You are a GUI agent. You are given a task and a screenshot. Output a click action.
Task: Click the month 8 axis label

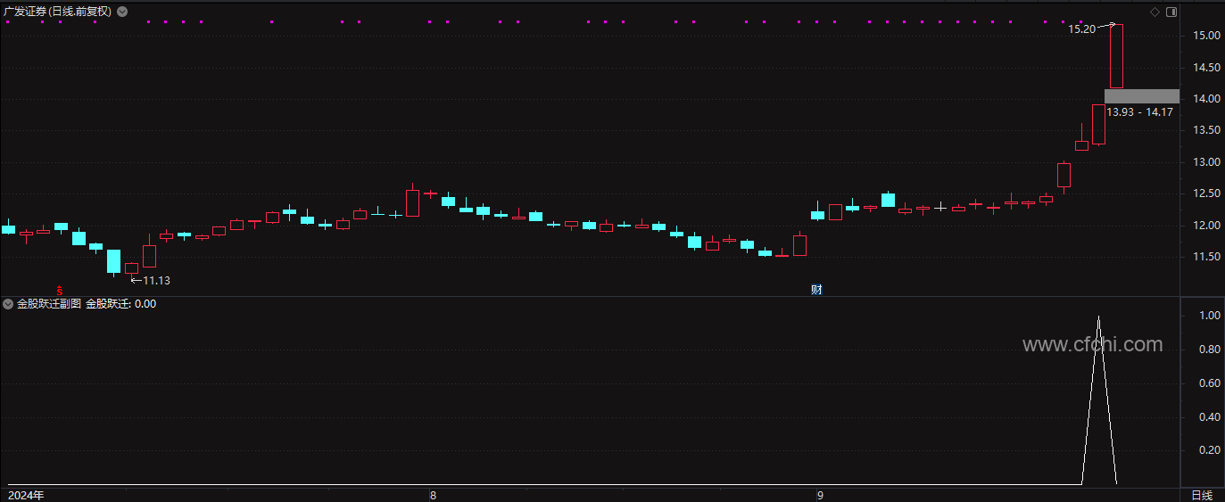coord(433,495)
